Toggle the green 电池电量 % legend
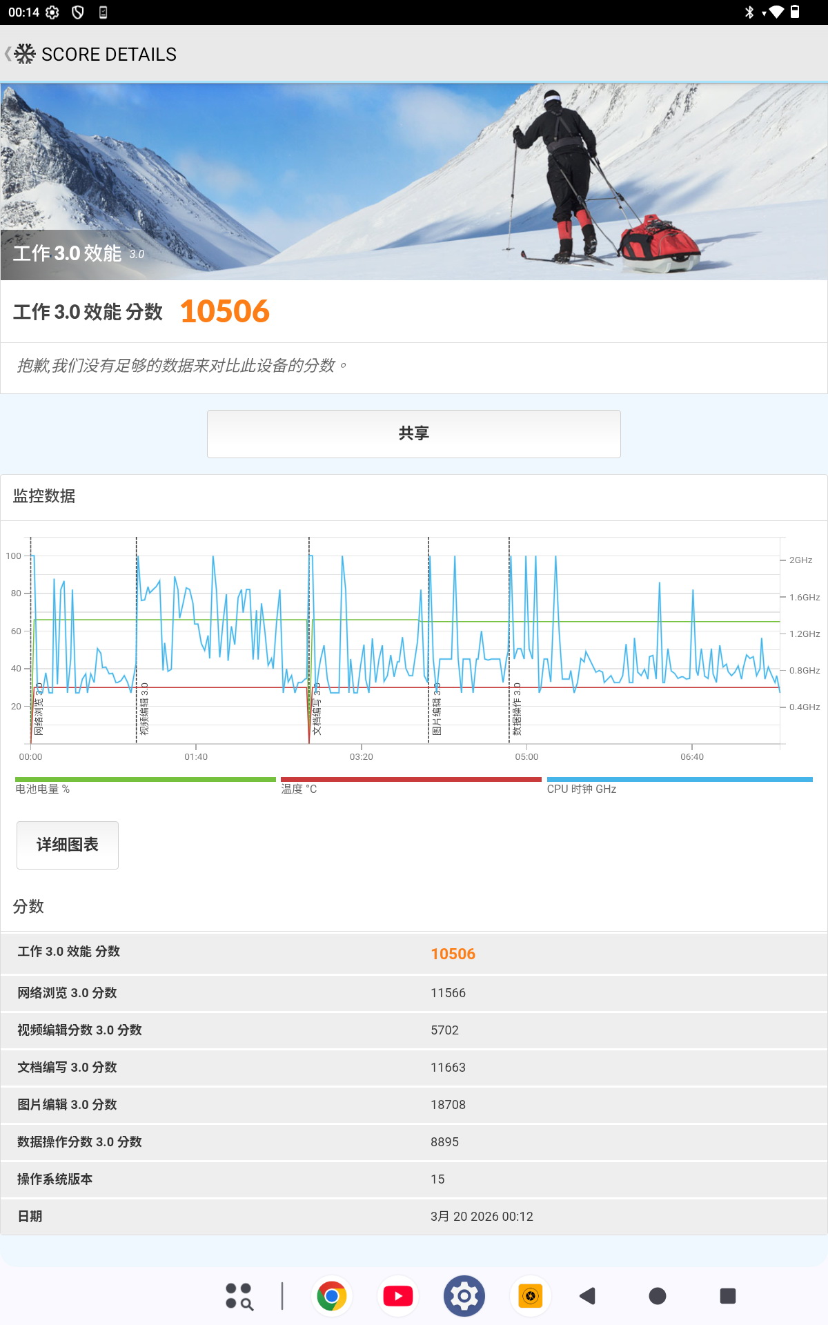This screenshot has height=1325, width=828. (145, 786)
